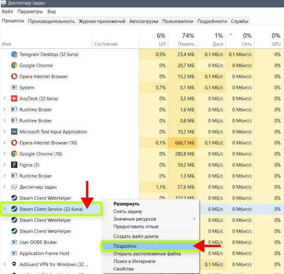284x274 pixels.
Task: Expand the Figma (5) group
Action: 5,164
